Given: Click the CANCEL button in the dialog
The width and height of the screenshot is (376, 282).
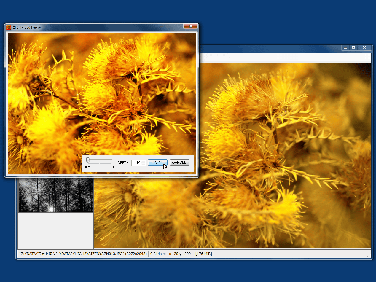Looking at the screenshot, I should coord(179,162).
